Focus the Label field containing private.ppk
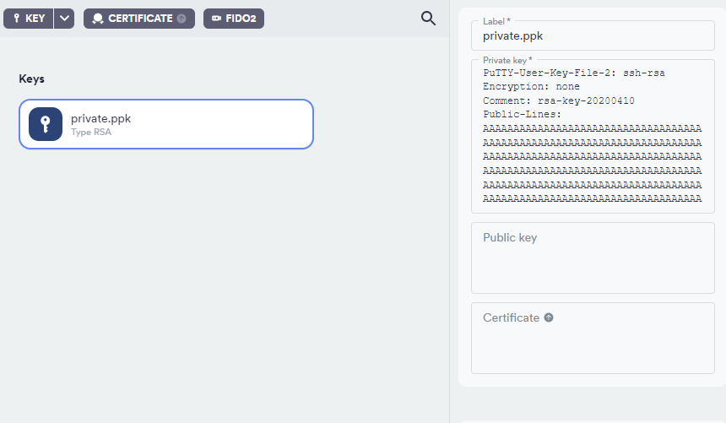This screenshot has width=726, height=423. pos(591,36)
